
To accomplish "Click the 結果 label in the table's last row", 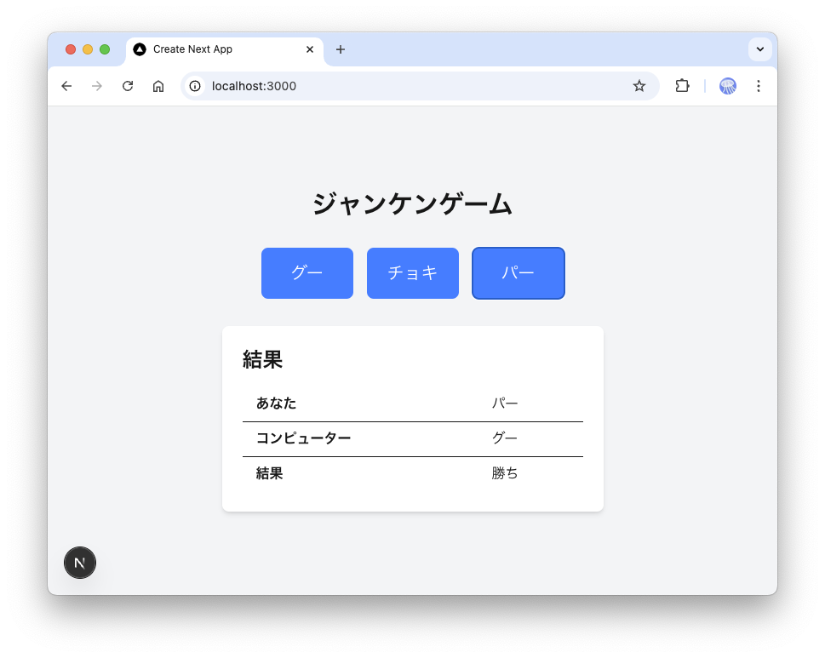I will pyautogui.click(x=269, y=473).
